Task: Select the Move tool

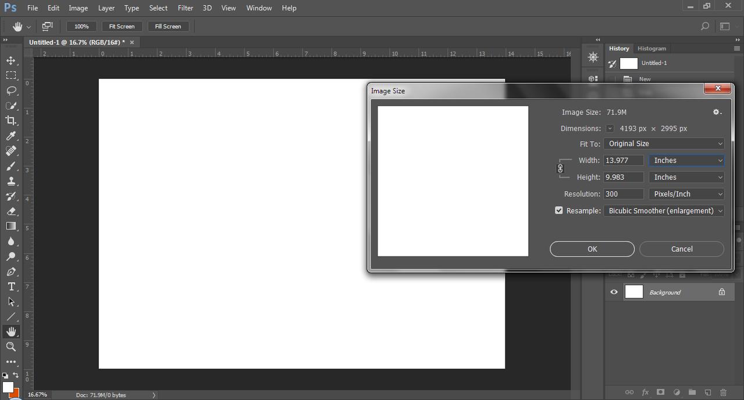Action: [11, 60]
